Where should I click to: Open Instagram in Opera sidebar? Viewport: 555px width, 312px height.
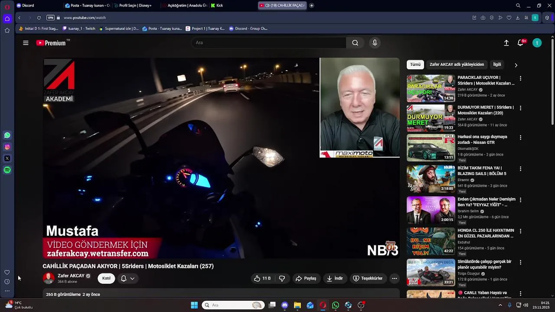click(7, 147)
